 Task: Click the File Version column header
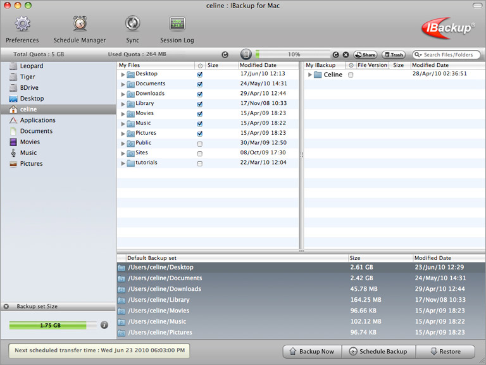(372, 65)
